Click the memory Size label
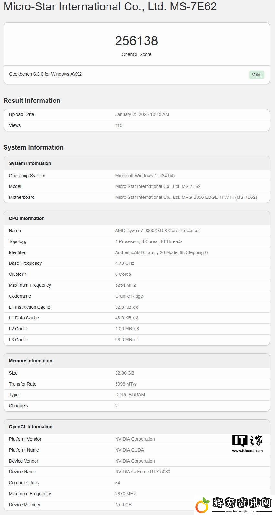Viewport: 275px width, 515px height. coord(13,373)
